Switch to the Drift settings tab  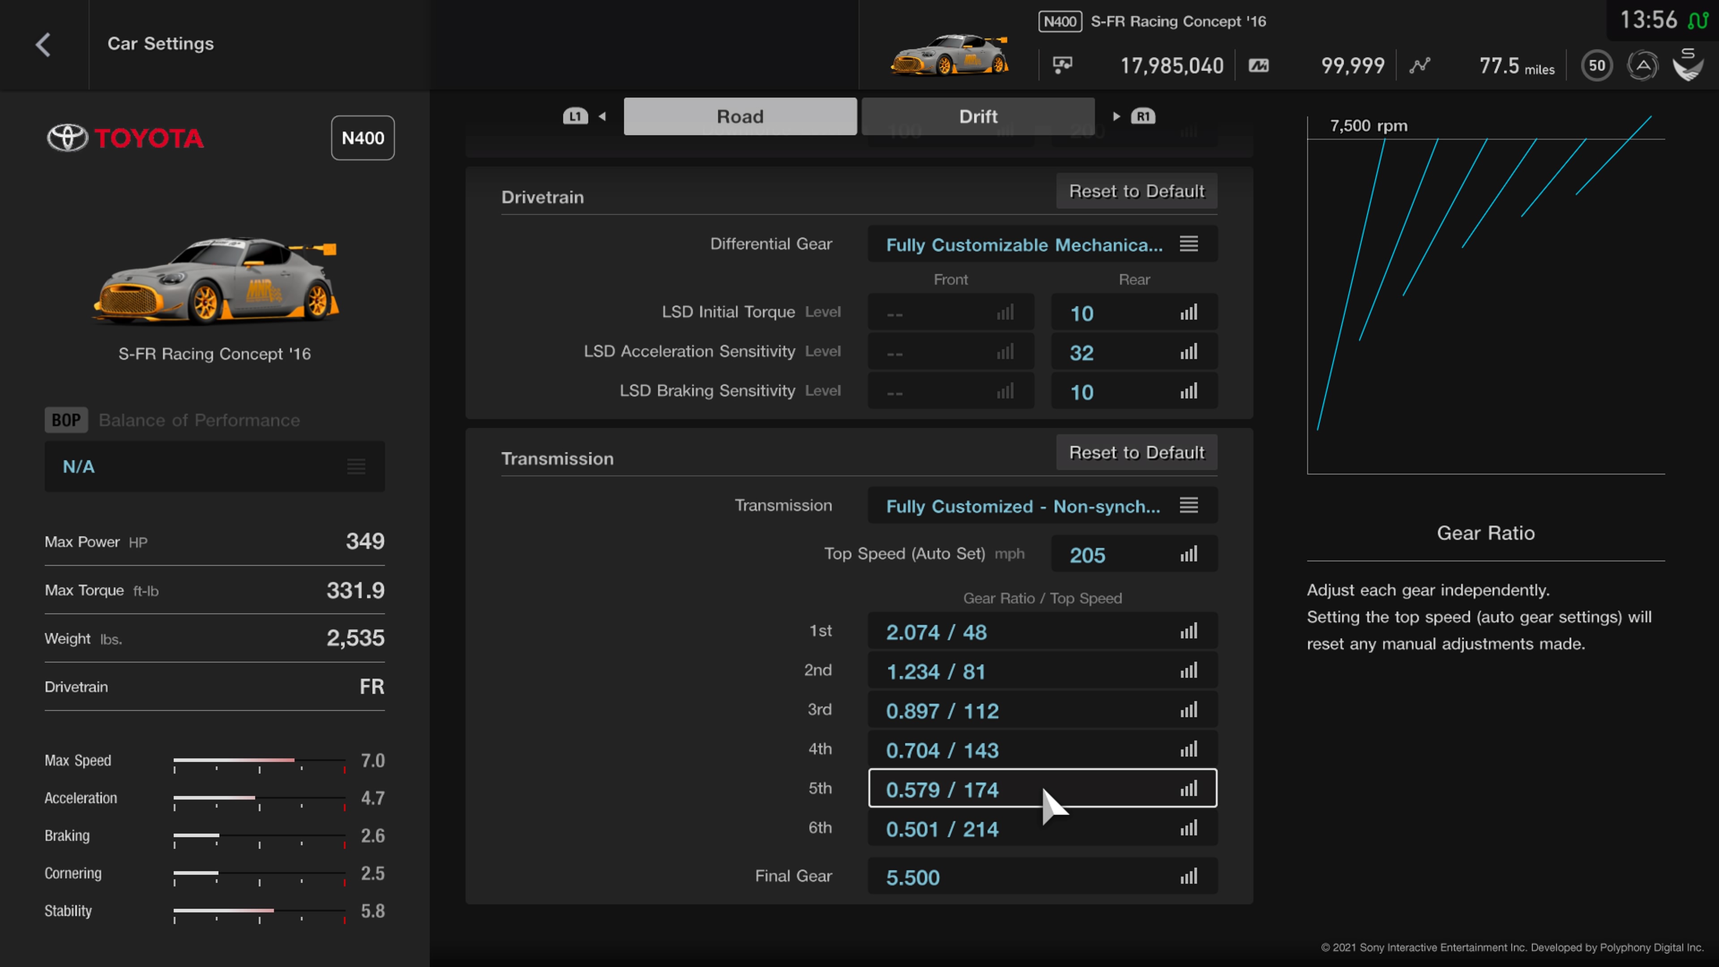coord(978,116)
